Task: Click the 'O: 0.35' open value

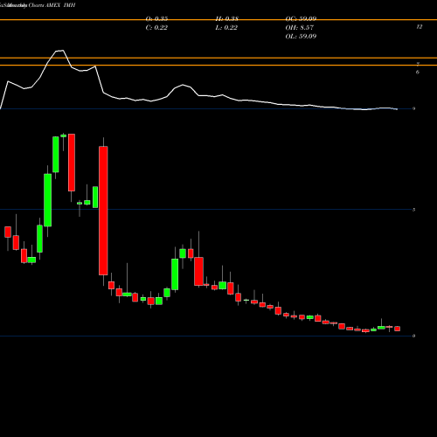Action: coord(156,19)
